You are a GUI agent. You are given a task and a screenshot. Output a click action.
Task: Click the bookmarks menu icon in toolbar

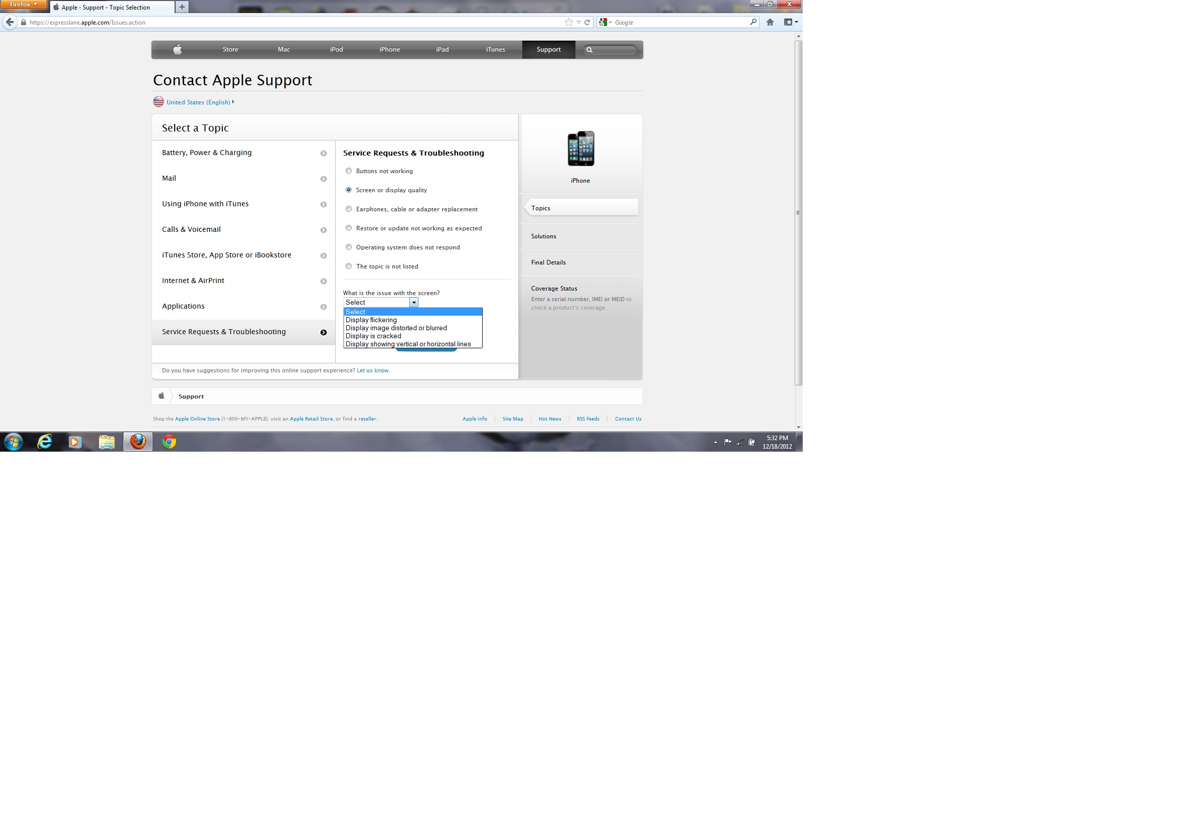[x=791, y=22]
